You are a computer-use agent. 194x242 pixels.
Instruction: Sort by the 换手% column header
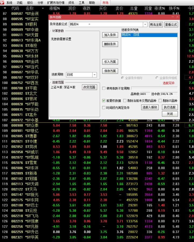tap(174, 8)
